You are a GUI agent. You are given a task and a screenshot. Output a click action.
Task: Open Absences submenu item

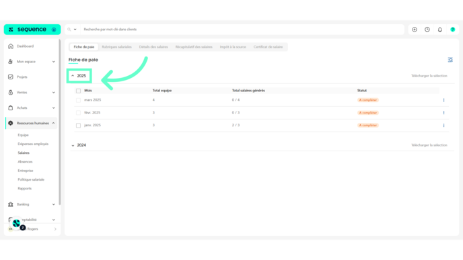(x=25, y=161)
